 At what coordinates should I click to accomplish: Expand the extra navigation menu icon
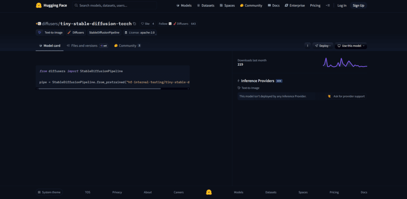point(328,6)
